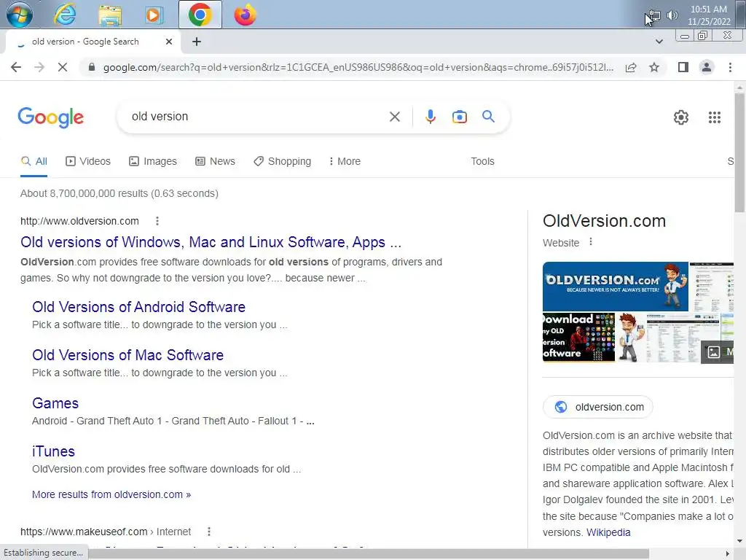Go to the Google logo homepage

coord(51,117)
